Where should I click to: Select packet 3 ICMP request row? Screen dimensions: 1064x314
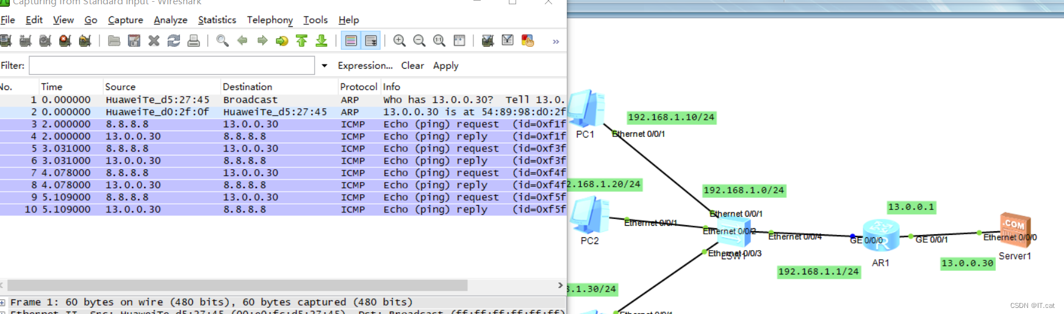point(283,124)
